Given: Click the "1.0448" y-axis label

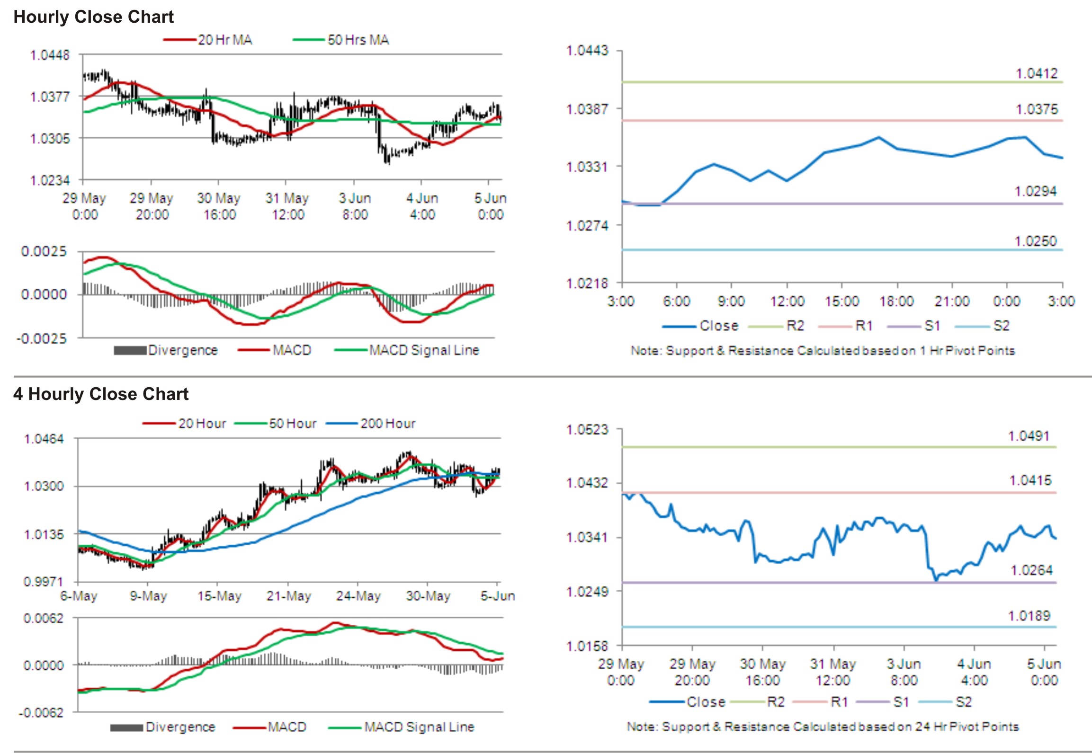Looking at the screenshot, I should tap(50, 55).
